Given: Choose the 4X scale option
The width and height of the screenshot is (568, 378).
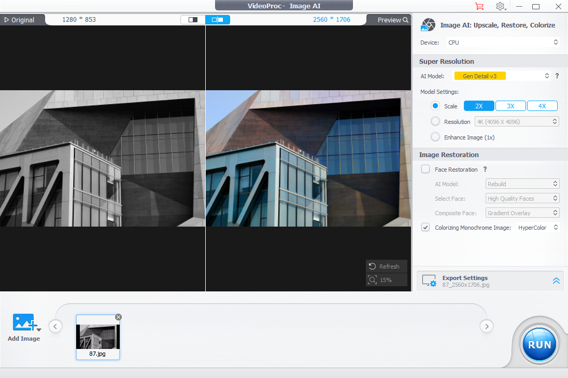Looking at the screenshot, I should [x=542, y=106].
